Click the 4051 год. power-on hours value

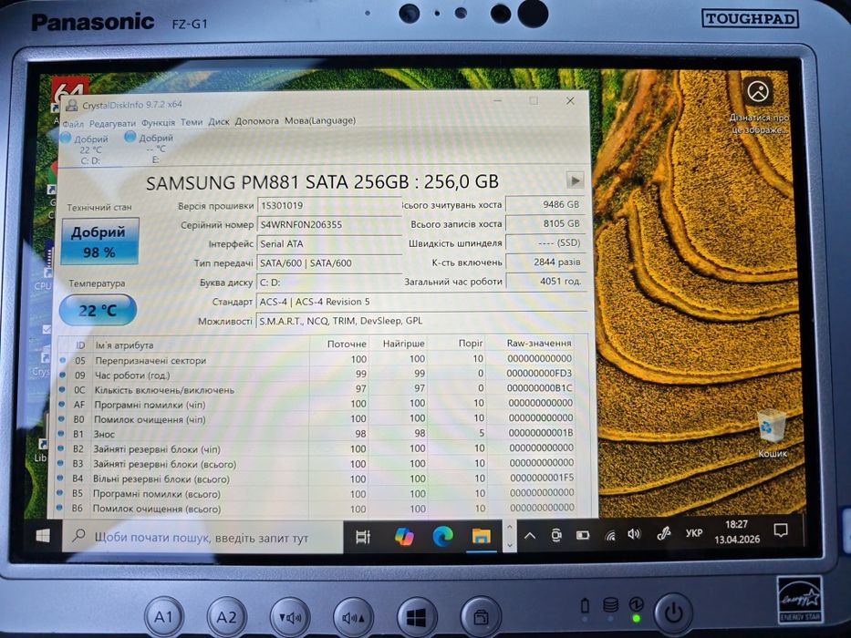[545, 281]
